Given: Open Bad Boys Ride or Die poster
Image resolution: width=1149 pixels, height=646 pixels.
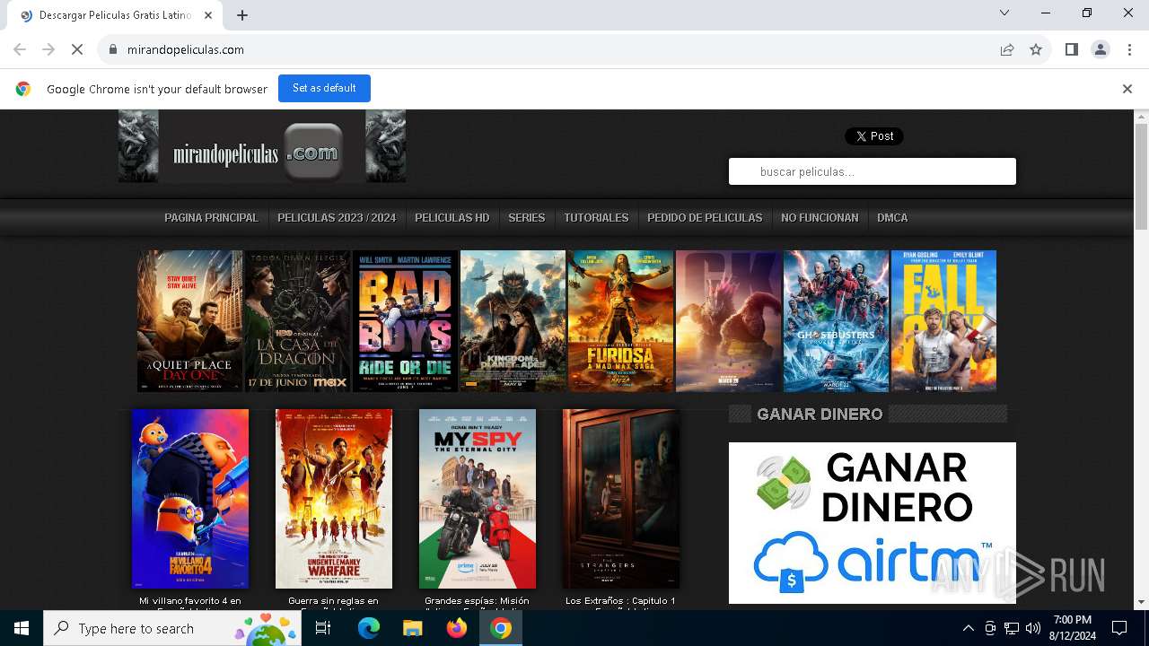Looking at the screenshot, I should pos(405,321).
